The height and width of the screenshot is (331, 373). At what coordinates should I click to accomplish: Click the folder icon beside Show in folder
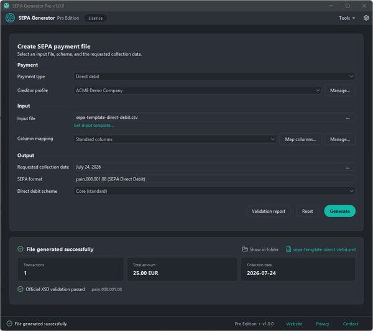pyautogui.click(x=245, y=249)
